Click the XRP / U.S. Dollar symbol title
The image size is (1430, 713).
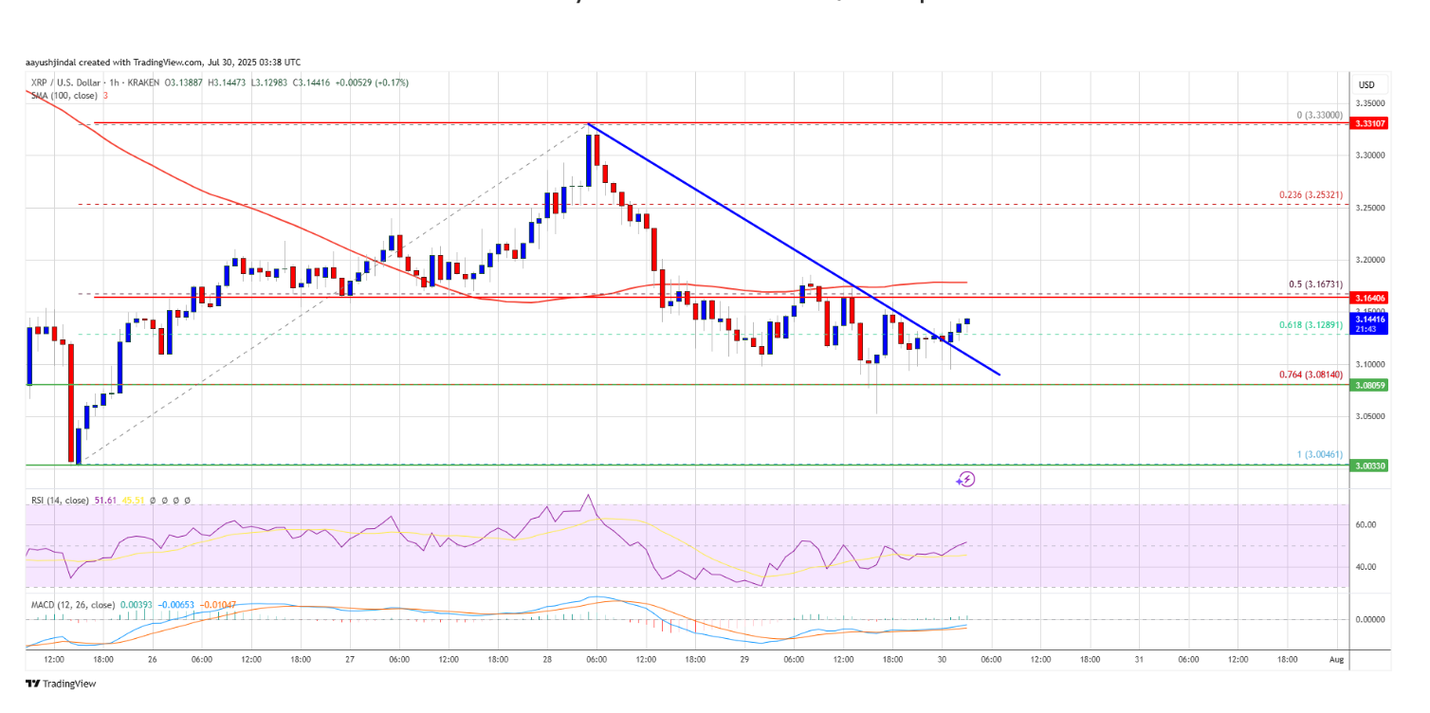tap(63, 83)
